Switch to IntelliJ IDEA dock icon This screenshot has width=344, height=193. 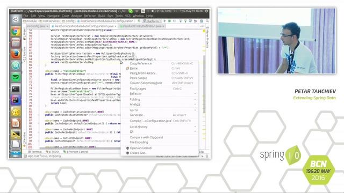click(16, 100)
